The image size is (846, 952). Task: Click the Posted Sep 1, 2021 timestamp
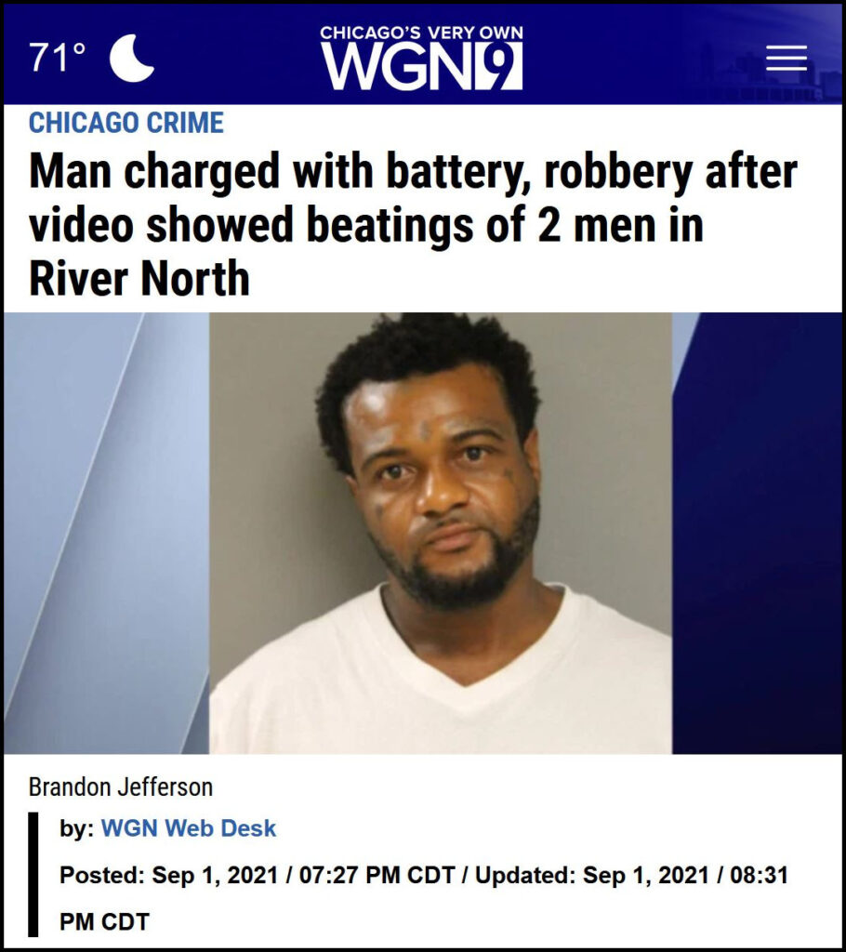click(x=258, y=875)
